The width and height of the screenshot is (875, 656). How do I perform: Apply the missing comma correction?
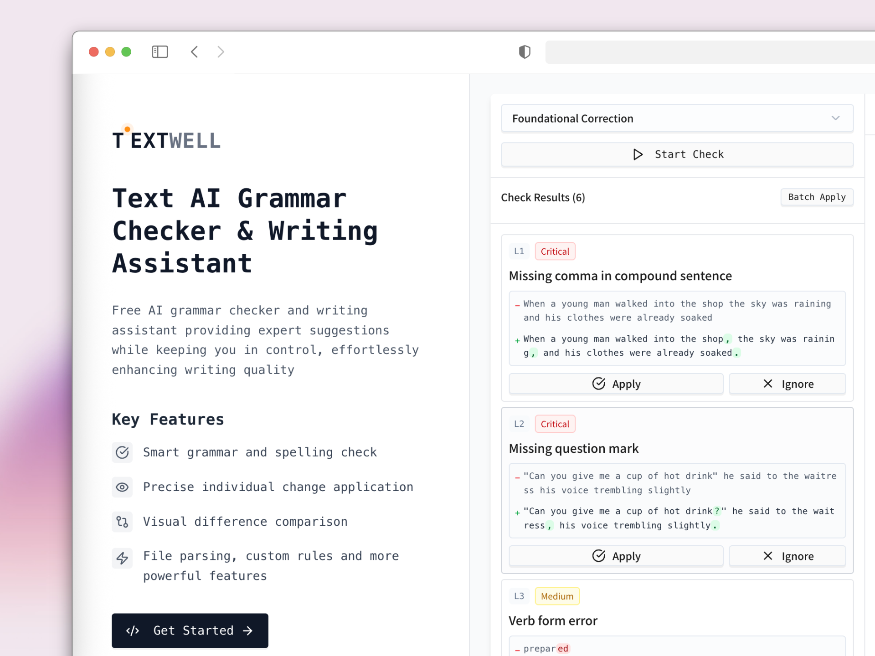click(616, 384)
